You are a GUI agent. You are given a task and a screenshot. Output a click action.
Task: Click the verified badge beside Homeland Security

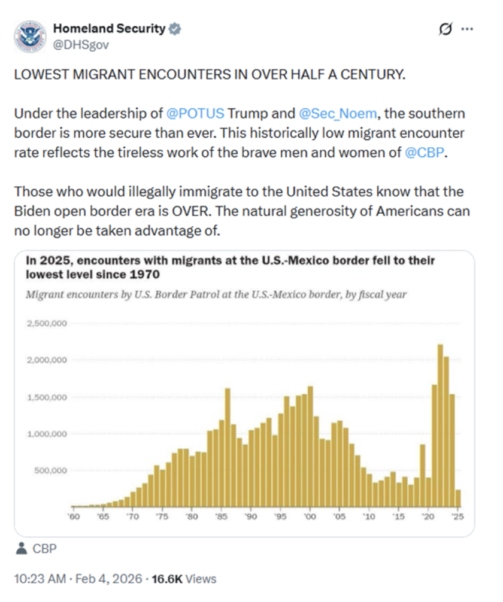174,29
